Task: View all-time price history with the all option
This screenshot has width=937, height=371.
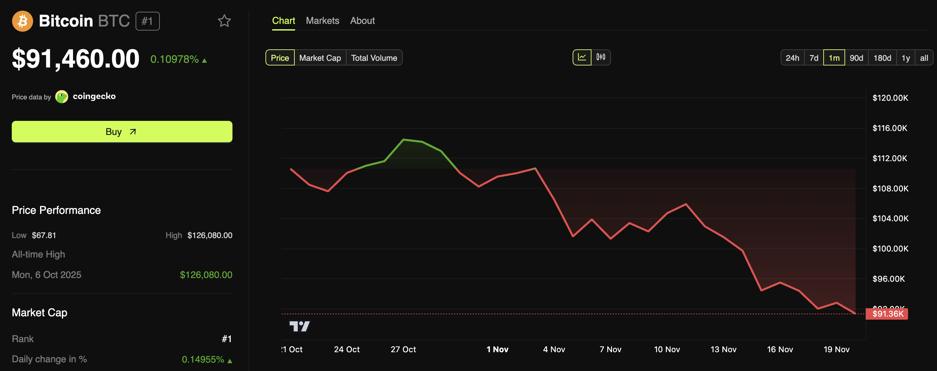Action: pos(924,57)
